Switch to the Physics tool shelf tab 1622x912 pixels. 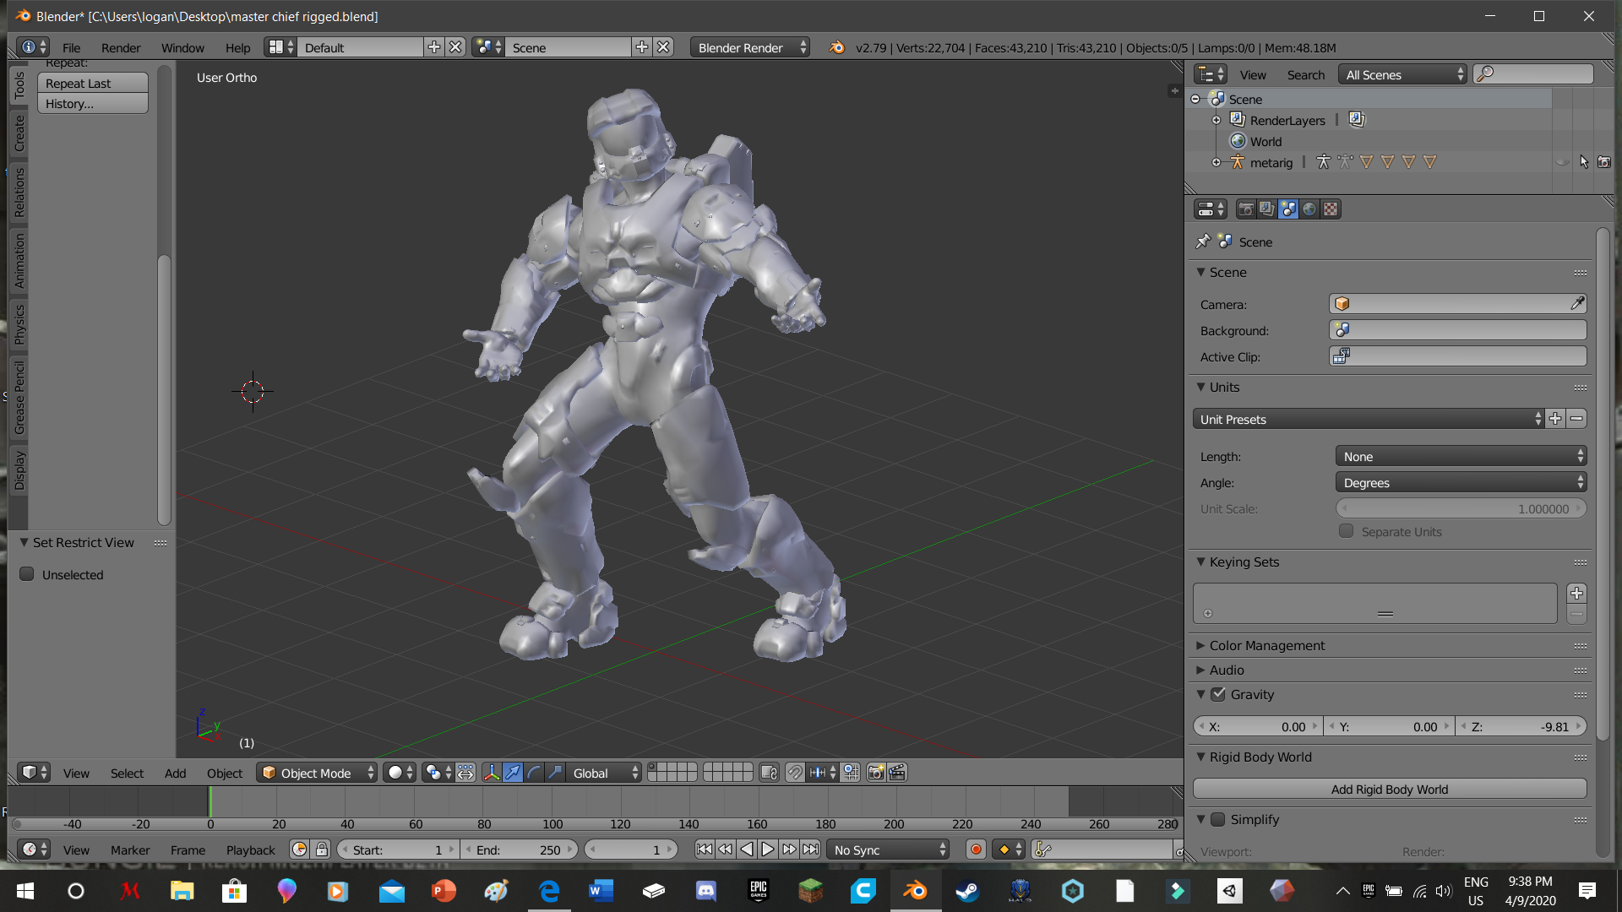point(19,323)
